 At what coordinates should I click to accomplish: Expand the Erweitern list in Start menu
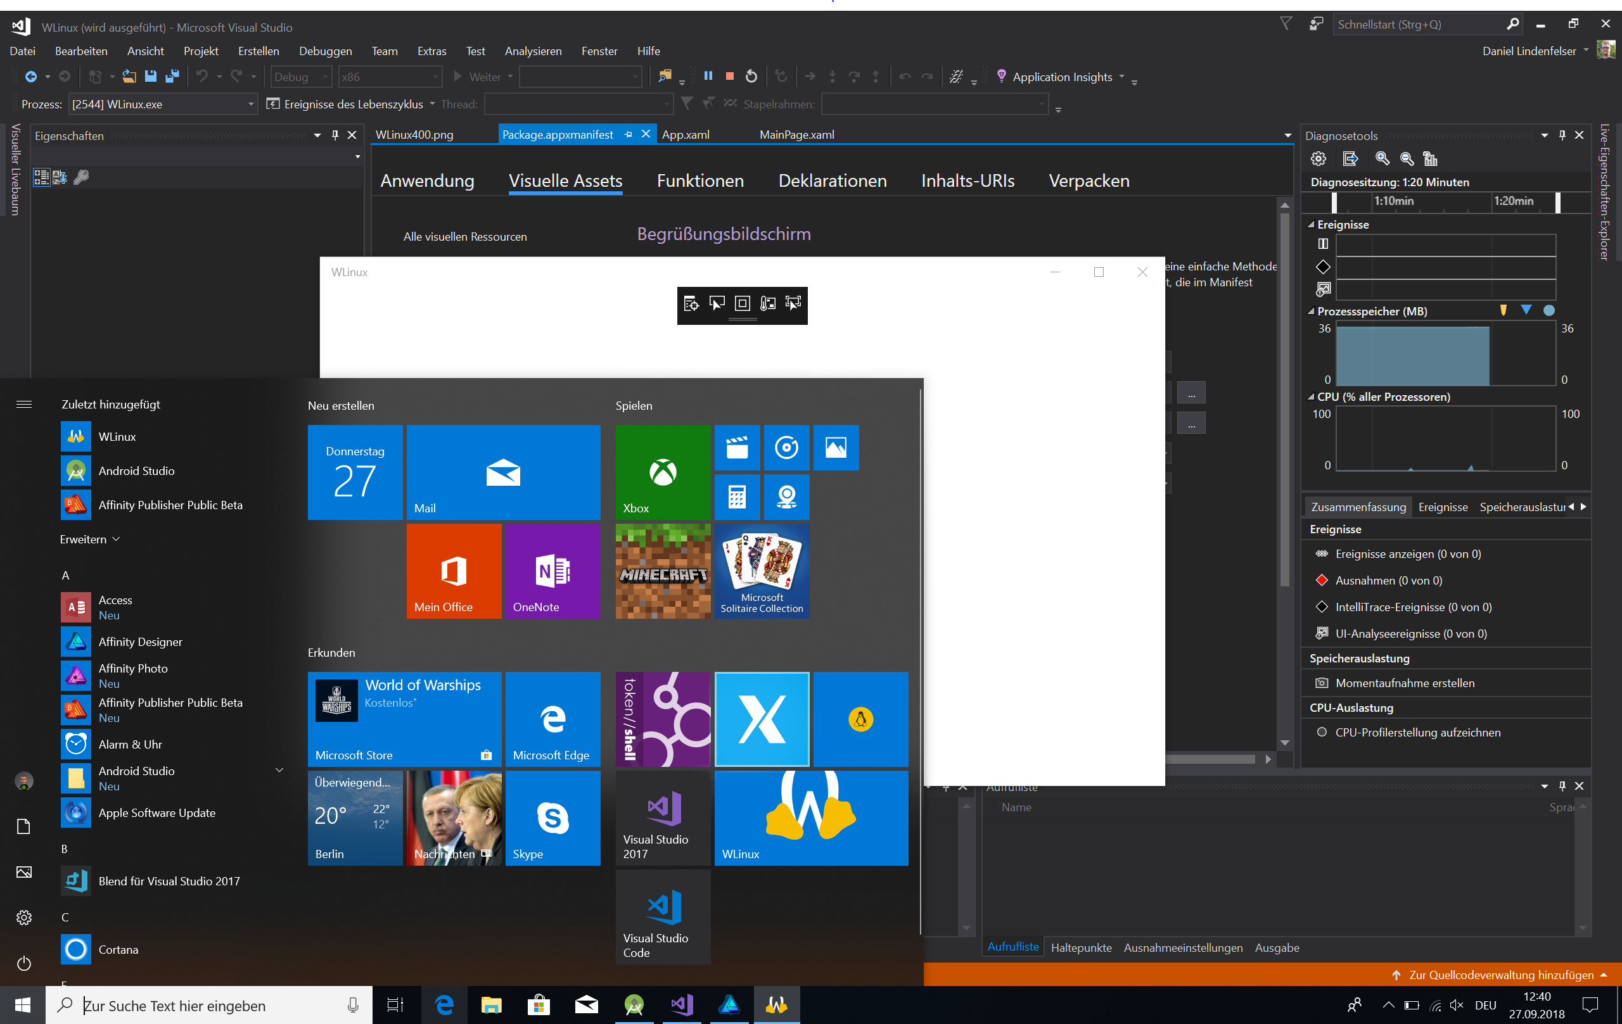tap(89, 540)
